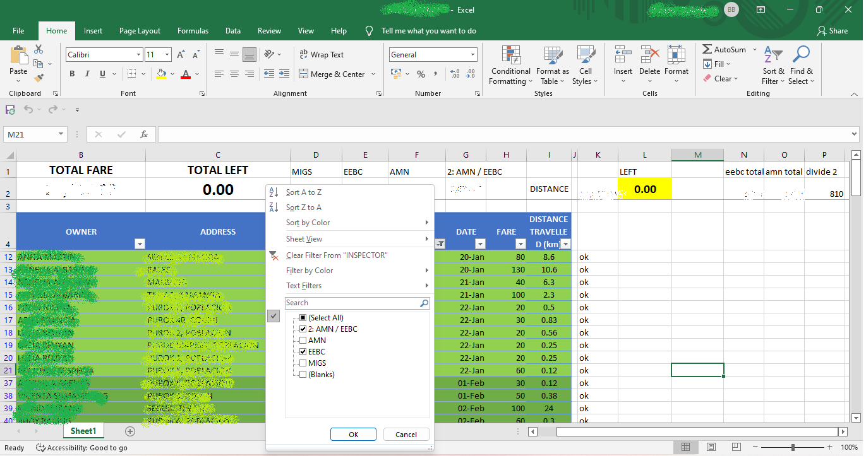Click the Wrap Text button
The image size is (866, 456).
322,55
